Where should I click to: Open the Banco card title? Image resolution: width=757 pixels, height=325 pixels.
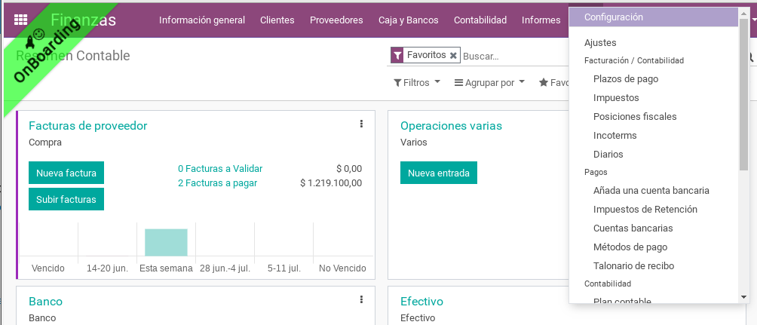45,302
